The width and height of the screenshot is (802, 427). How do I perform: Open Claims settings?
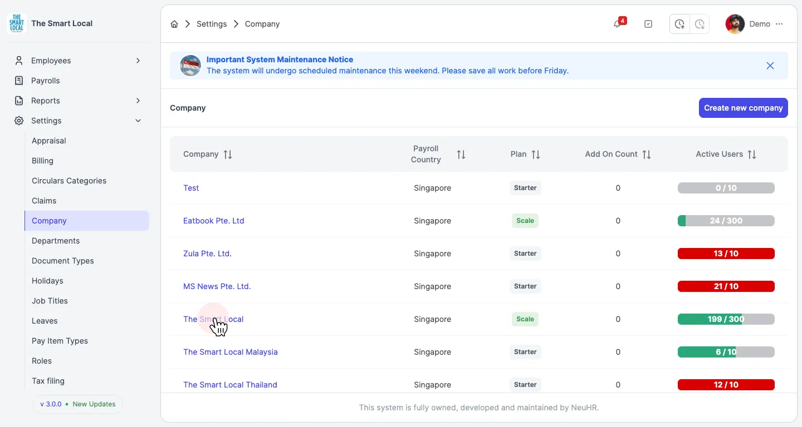pyautogui.click(x=87, y=201)
